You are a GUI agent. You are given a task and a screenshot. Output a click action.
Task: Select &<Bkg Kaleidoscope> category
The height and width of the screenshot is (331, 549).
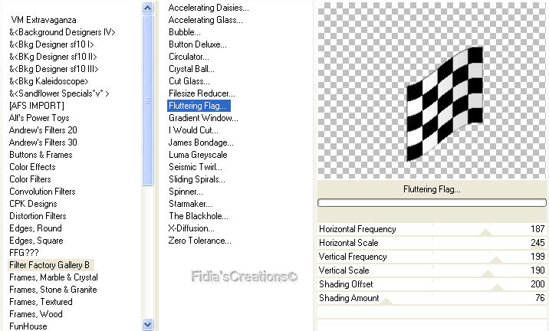coord(48,81)
